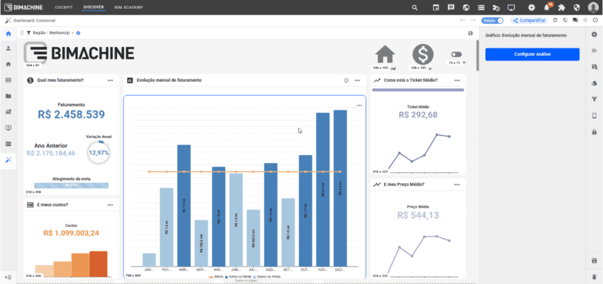Click the Atingimento da meta progress bar
Viewport: 603px width, 284px height.
[x=72, y=185]
